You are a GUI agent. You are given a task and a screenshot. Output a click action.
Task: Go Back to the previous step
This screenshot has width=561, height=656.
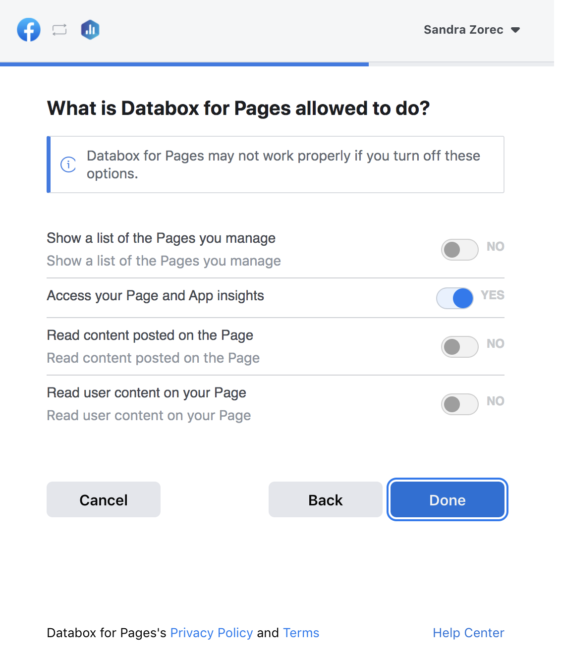click(x=325, y=500)
